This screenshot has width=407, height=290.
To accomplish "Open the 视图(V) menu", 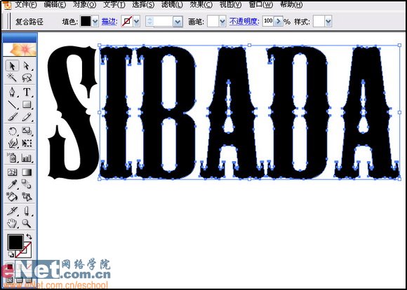I will (x=230, y=5).
